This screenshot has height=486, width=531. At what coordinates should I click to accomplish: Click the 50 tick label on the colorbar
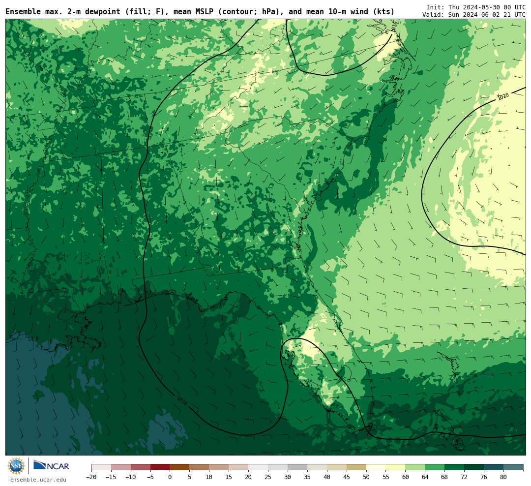(x=366, y=477)
